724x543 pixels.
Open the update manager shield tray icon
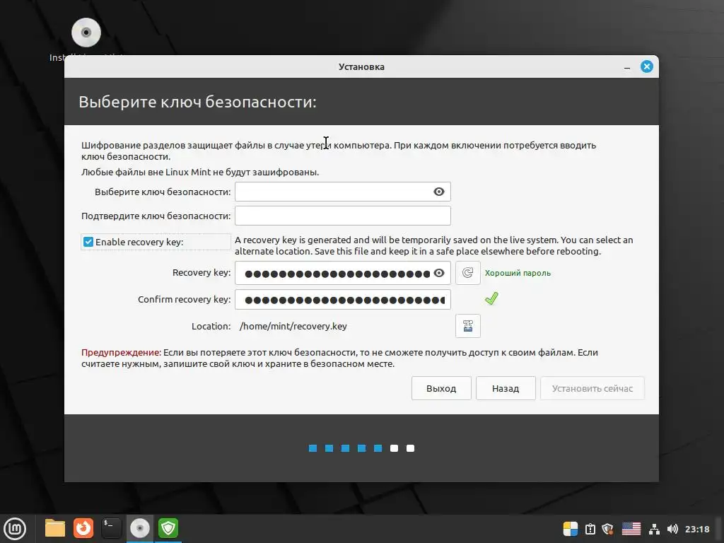point(607,529)
